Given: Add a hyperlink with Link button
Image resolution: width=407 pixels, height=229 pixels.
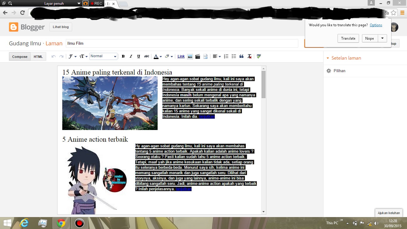Looking at the screenshot, I should pyautogui.click(x=181, y=56).
